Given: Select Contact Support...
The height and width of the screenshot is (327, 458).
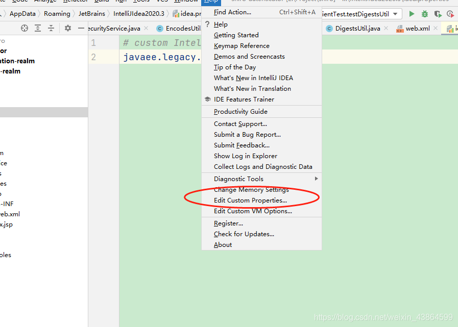Looking at the screenshot, I should (262, 124).
